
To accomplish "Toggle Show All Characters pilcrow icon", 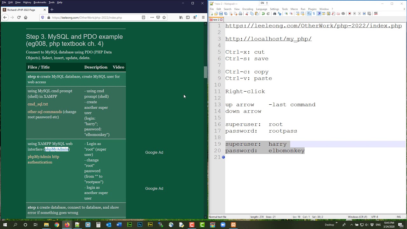I will coord(314,14).
